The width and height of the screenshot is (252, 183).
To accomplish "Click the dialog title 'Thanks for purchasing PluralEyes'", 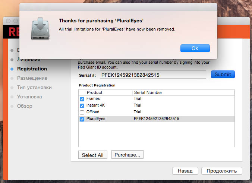I will pyautogui.click(x=101, y=21).
